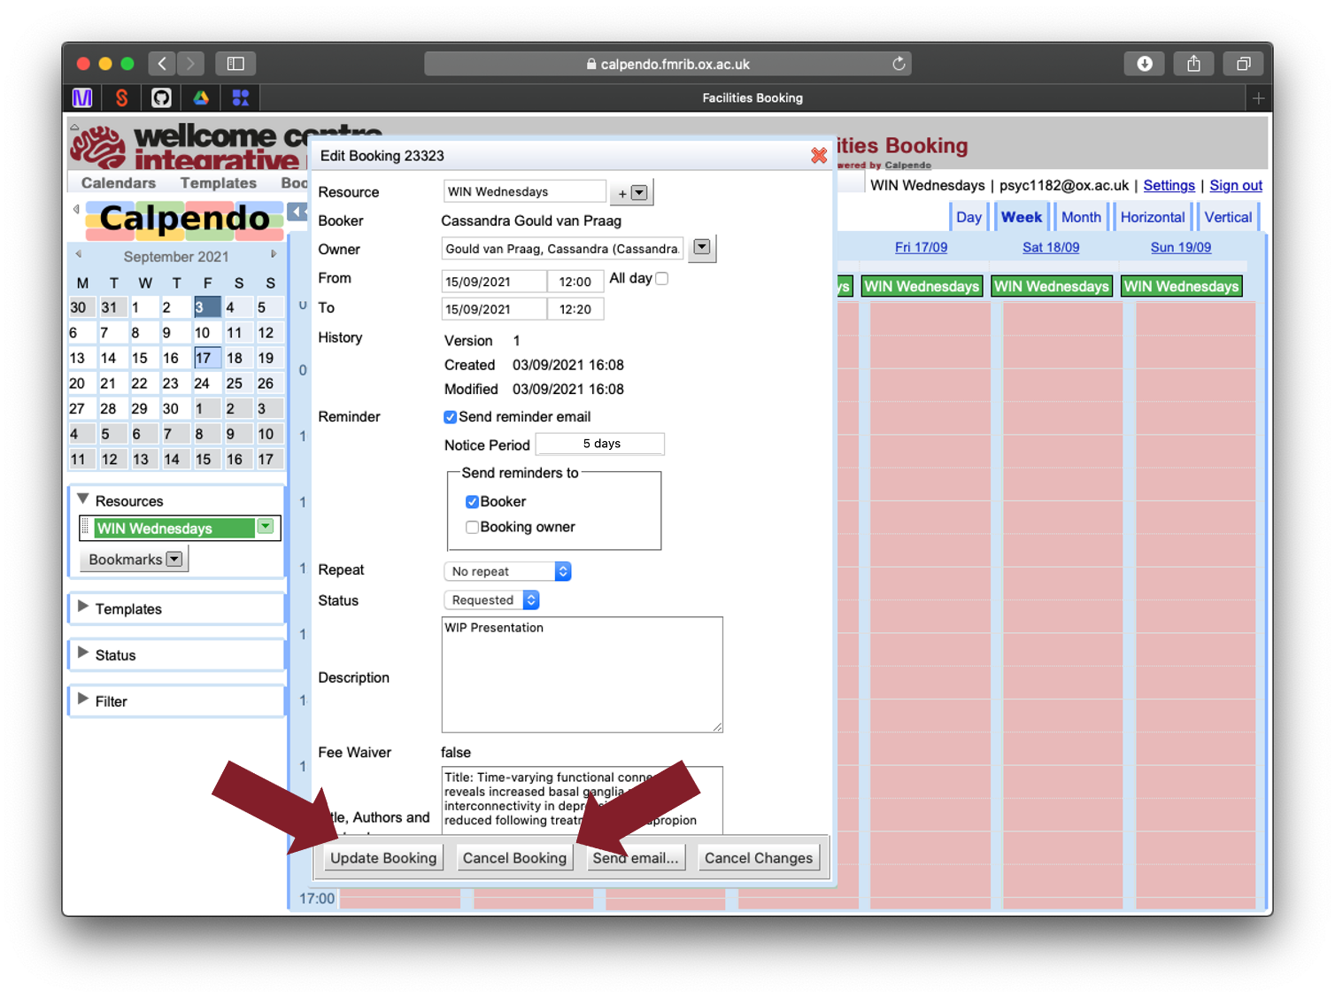The image size is (1335, 998).
Task: Go to next month in mini calendar
Action: (274, 255)
